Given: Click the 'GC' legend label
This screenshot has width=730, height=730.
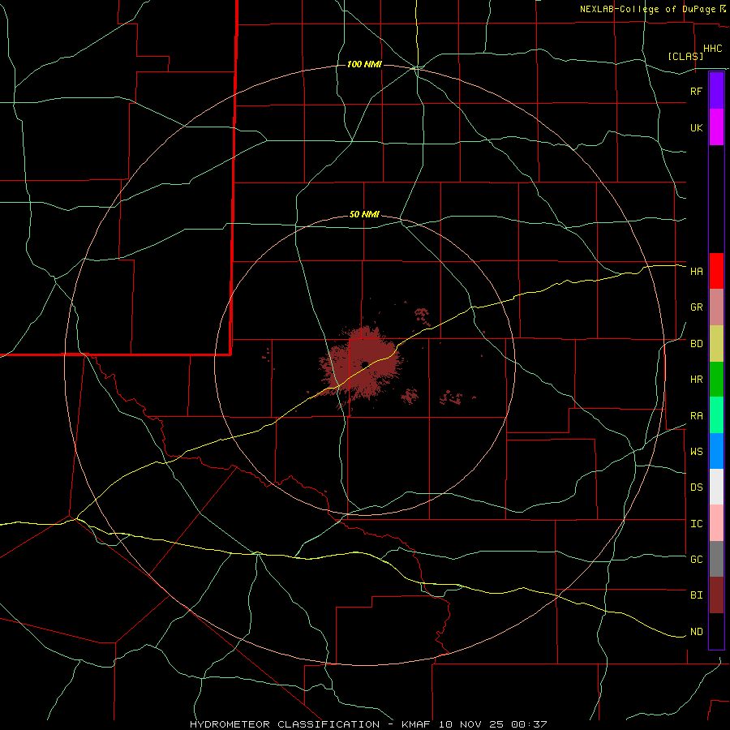Looking at the screenshot, I should (x=696, y=560).
